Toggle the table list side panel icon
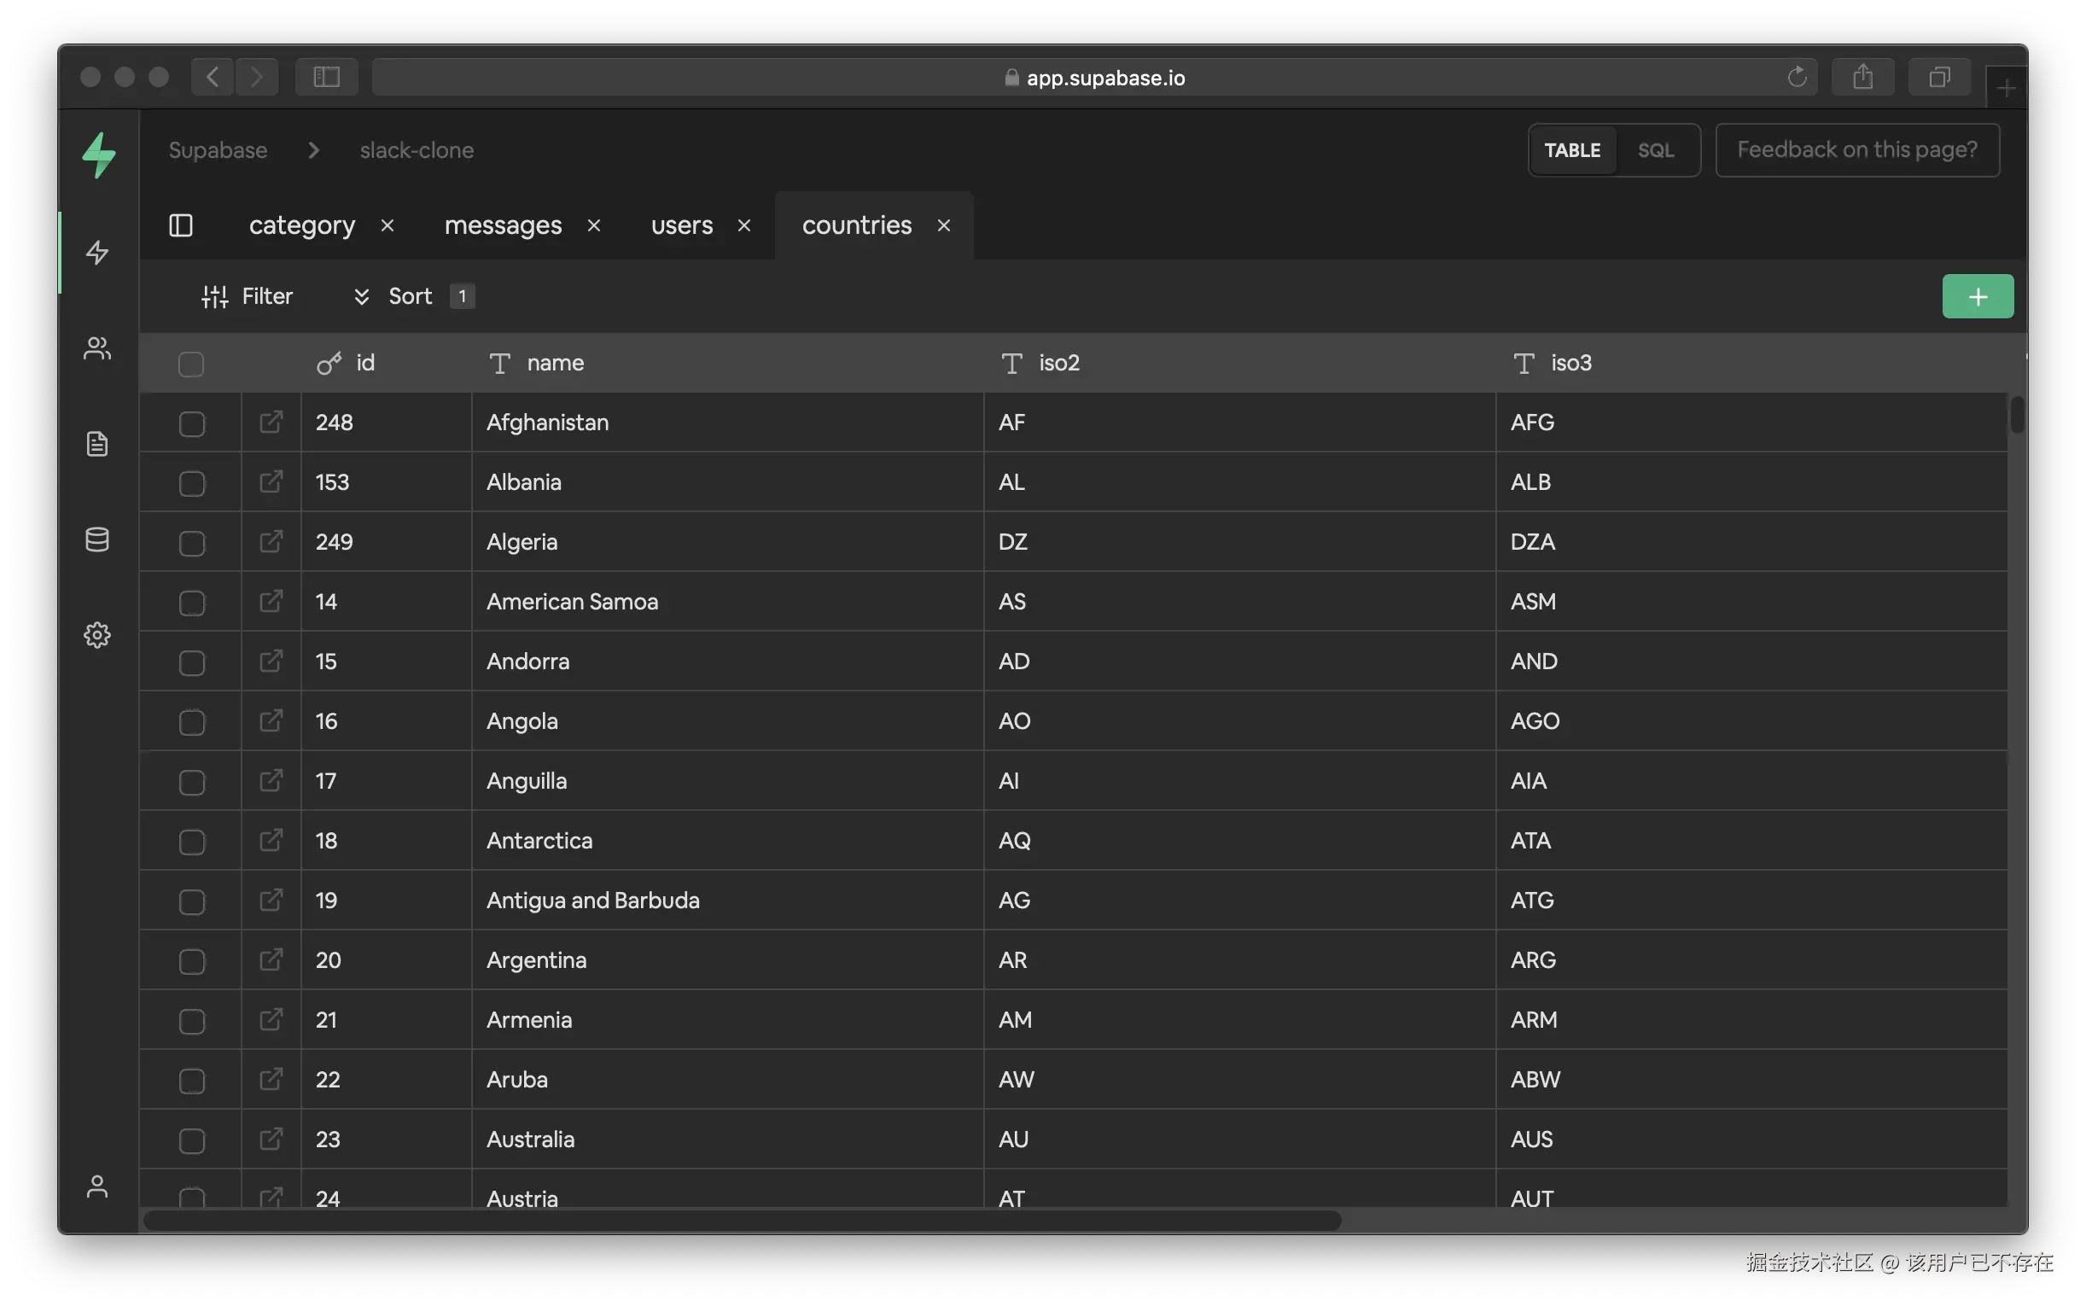The width and height of the screenshot is (2086, 1306). click(180, 225)
